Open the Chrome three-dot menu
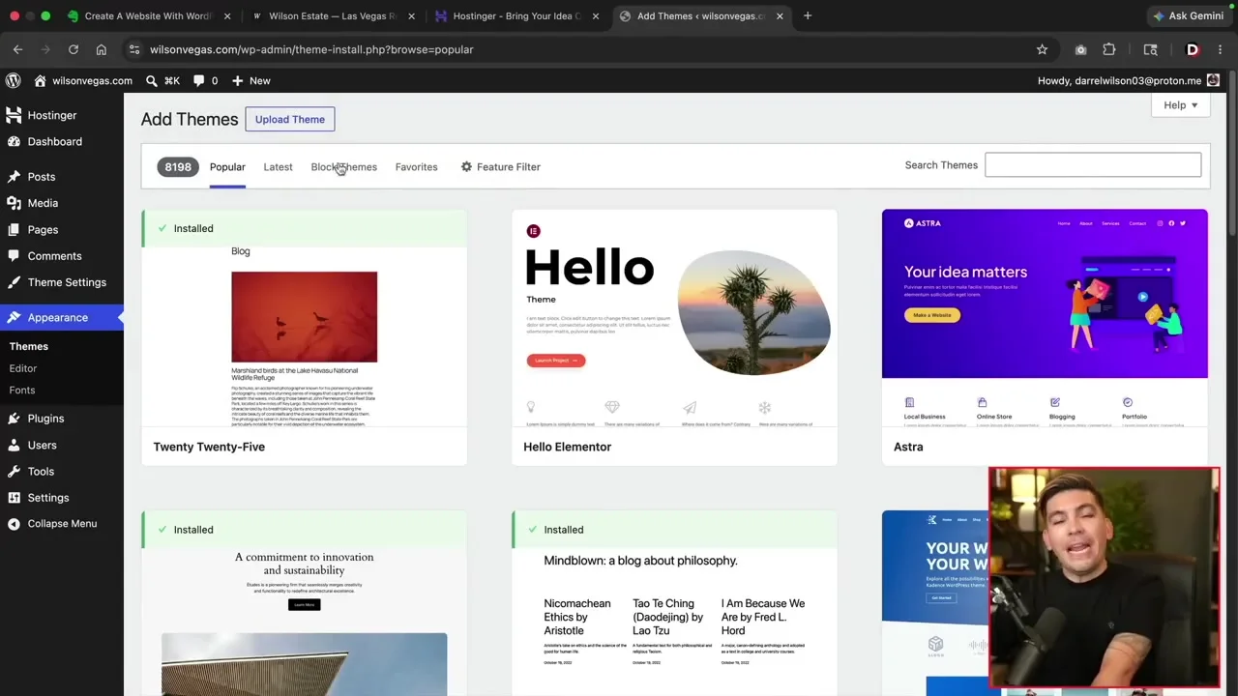Viewport: 1238px width, 696px height. pyautogui.click(x=1220, y=49)
